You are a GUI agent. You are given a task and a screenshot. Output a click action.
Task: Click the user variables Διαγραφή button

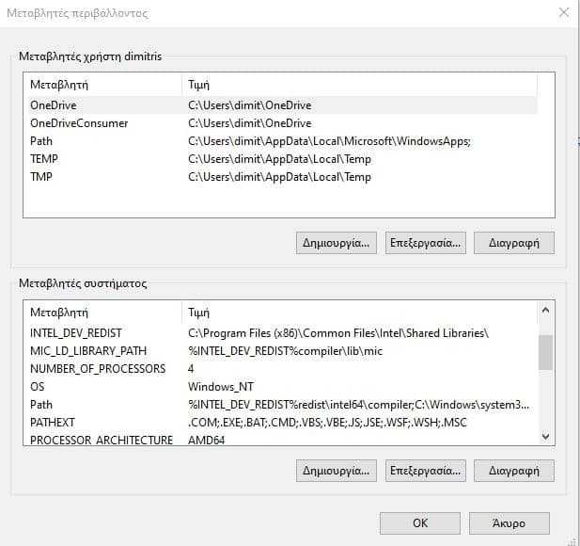(x=514, y=243)
